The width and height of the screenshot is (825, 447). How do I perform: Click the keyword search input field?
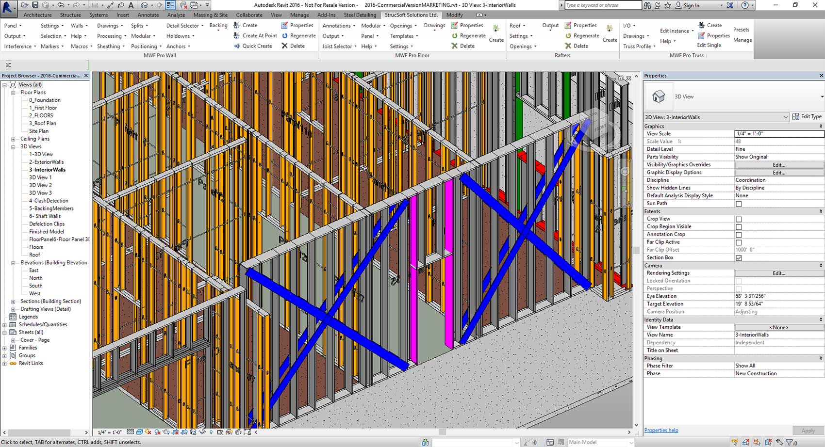tap(603, 5)
